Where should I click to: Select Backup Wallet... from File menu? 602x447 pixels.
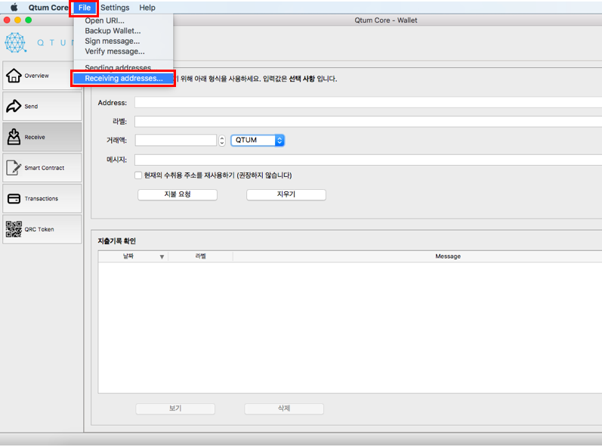[113, 31]
